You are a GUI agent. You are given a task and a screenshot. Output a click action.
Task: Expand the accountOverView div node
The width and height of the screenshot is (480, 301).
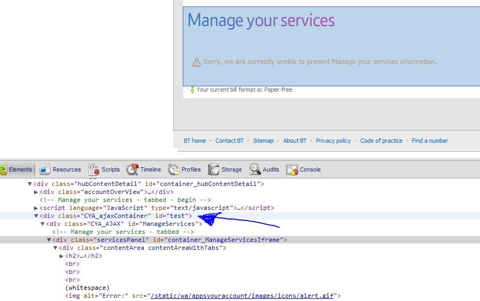[36, 192]
